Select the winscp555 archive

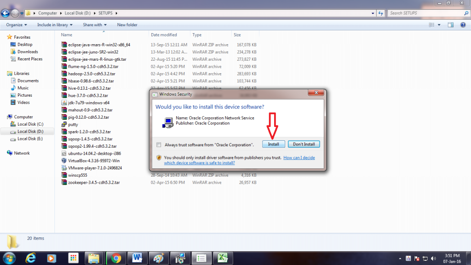click(77, 175)
